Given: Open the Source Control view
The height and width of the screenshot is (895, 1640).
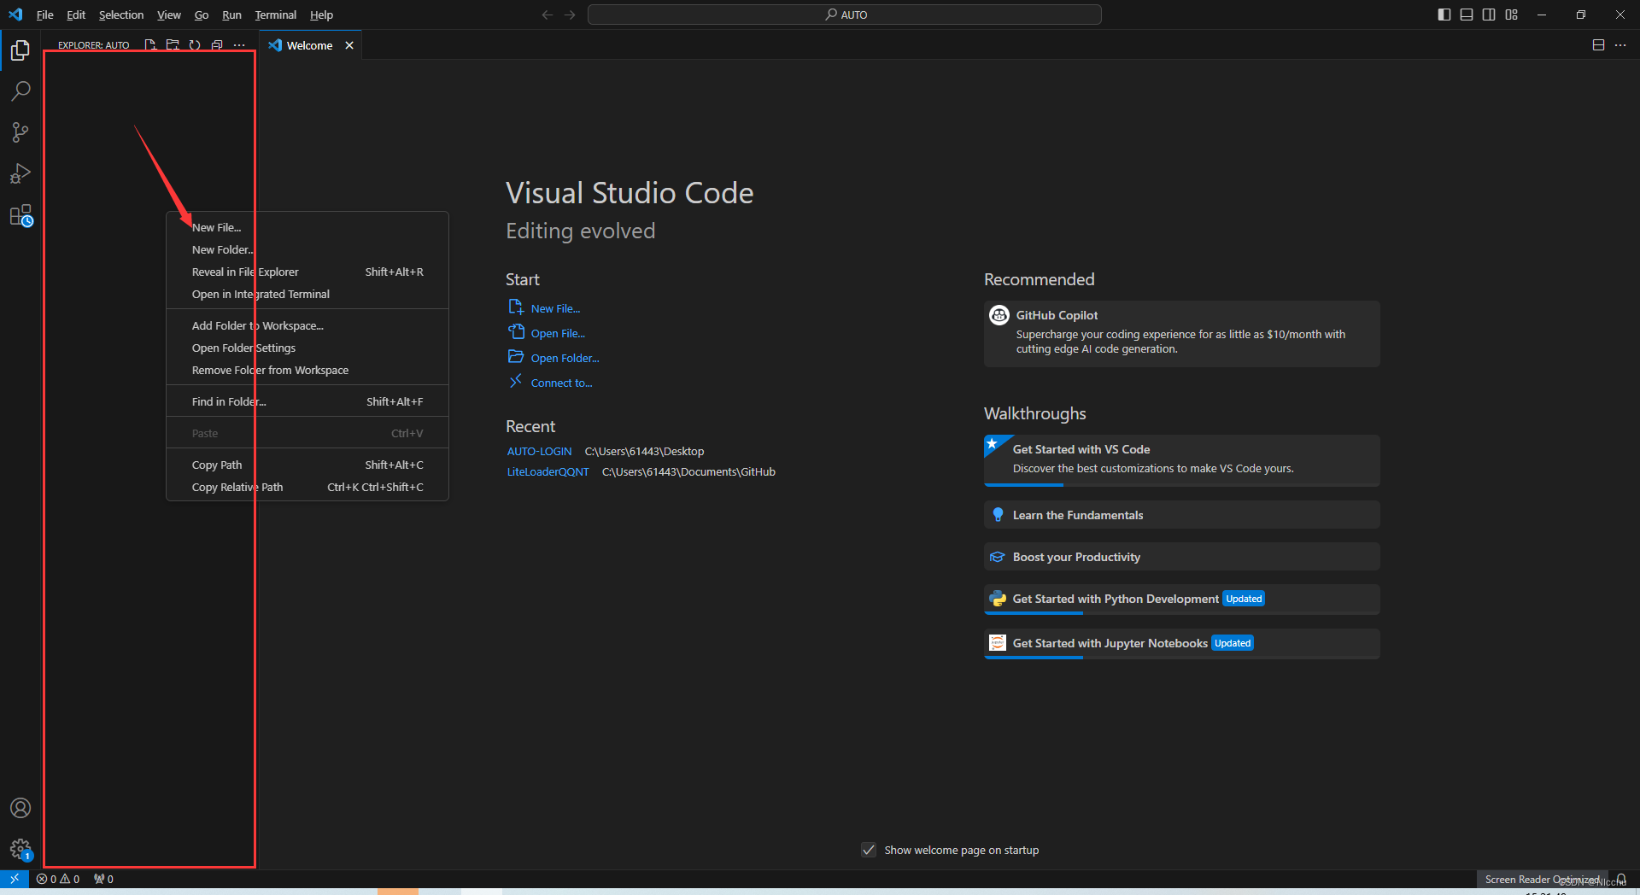Looking at the screenshot, I should pyautogui.click(x=20, y=132).
